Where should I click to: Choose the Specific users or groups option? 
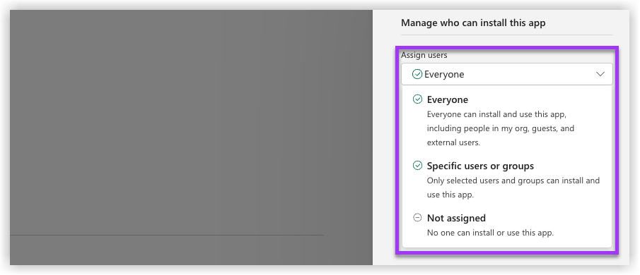[x=506, y=181]
